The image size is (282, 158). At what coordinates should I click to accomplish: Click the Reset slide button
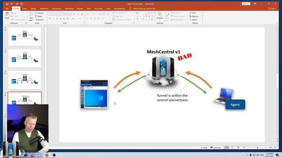point(38,16)
